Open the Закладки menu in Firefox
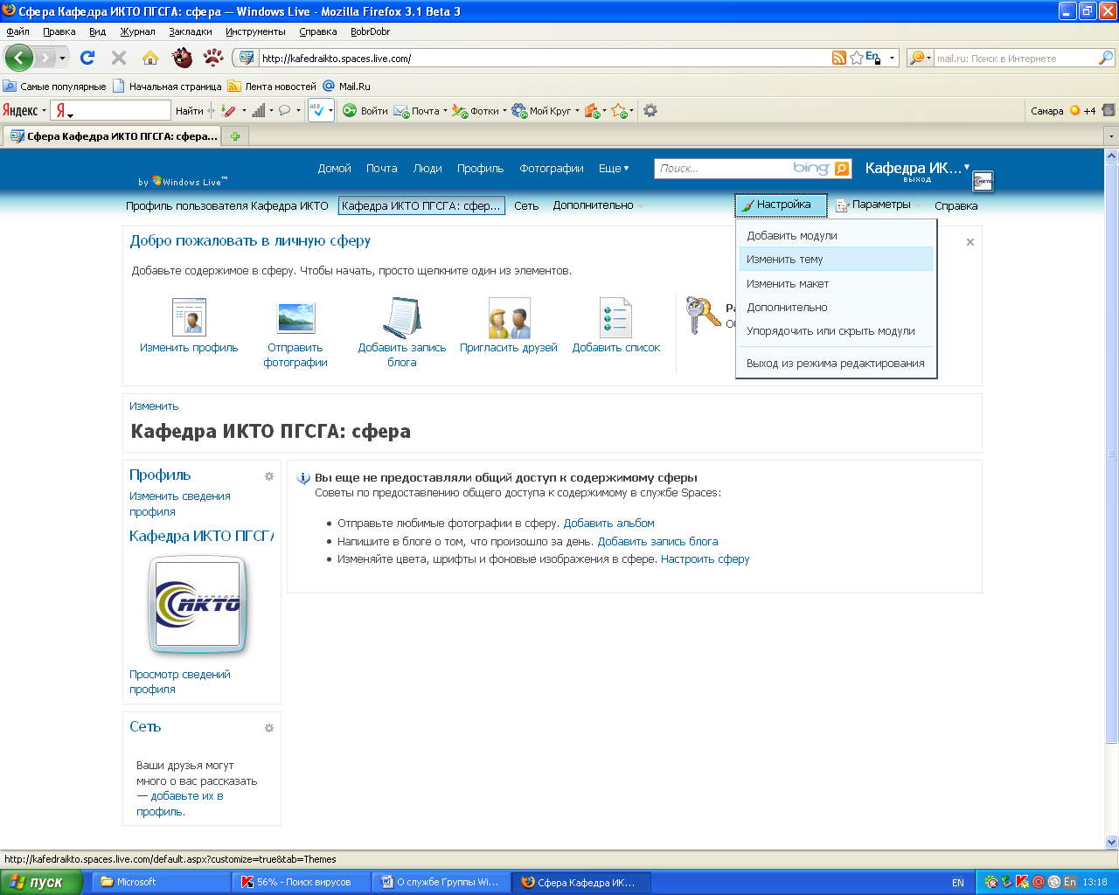This screenshot has width=1119, height=895. tap(191, 31)
